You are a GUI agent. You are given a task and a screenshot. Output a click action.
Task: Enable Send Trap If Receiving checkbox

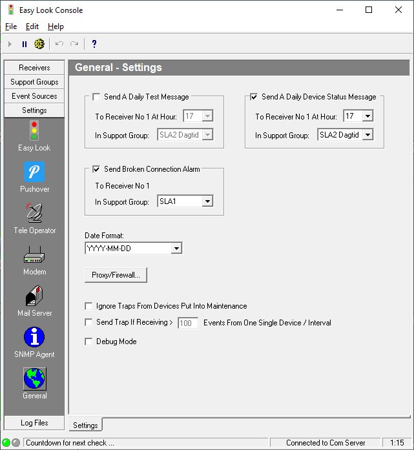click(88, 322)
